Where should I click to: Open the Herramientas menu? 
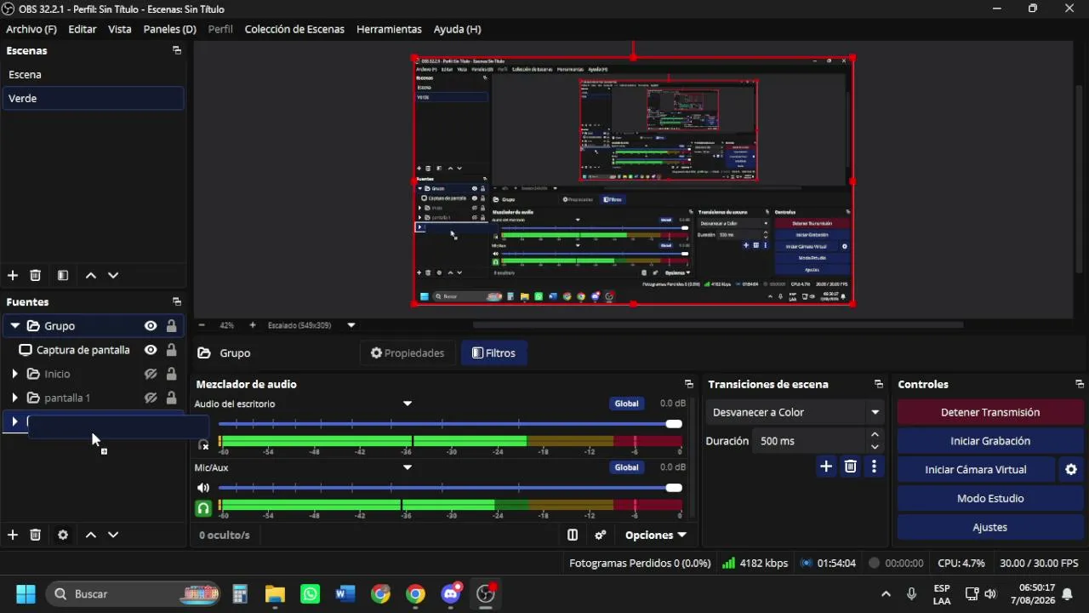pos(389,29)
